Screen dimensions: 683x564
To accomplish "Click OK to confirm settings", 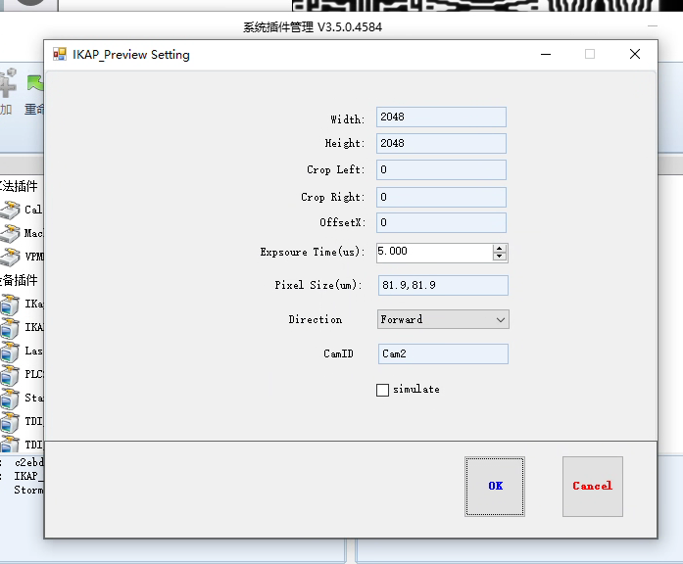I will click(495, 486).
